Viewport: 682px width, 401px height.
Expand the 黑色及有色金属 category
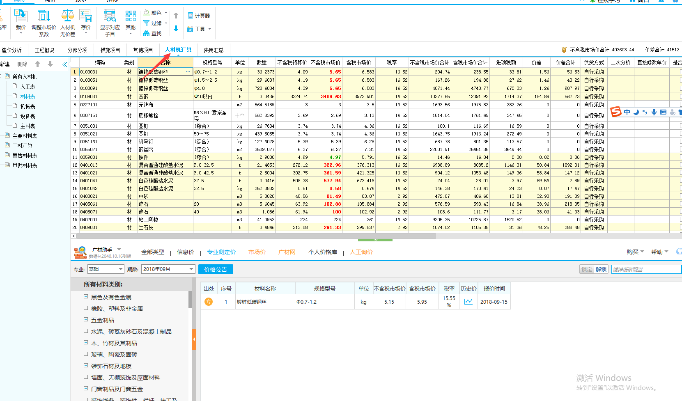(x=86, y=296)
